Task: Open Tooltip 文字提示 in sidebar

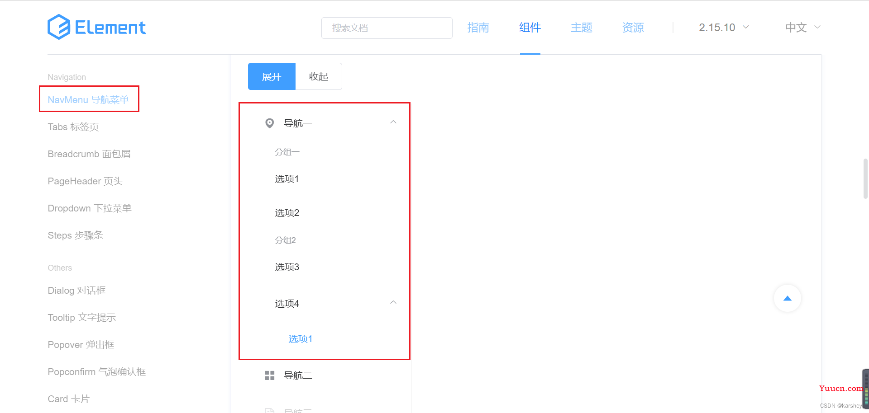Action: 82,317
